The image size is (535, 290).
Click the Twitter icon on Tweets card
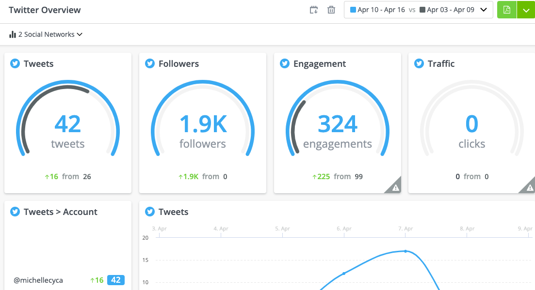15,63
